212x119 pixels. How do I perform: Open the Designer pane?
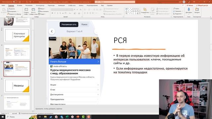pos(197,11)
